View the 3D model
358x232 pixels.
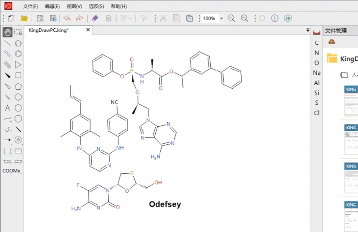pyautogui.click(x=288, y=18)
